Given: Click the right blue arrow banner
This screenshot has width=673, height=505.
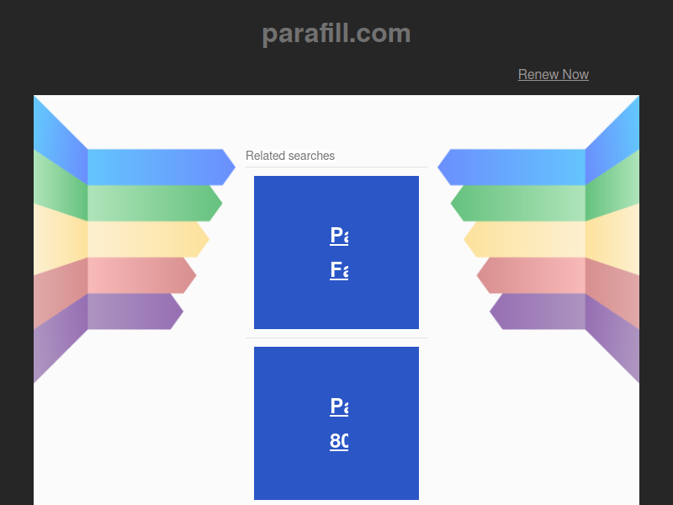Looking at the screenshot, I should pyautogui.click(x=516, y=167).
